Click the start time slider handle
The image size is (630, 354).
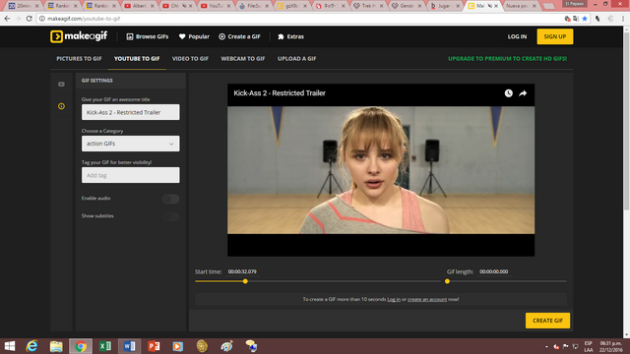pyautogui.click(x=245, y=281)
